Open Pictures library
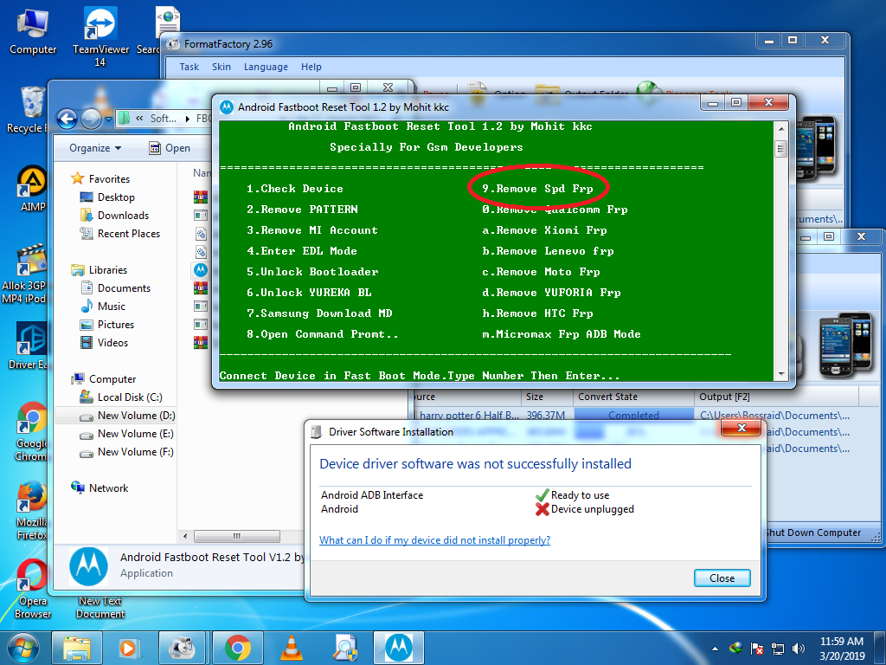Screen dimensions: 886x665 (107, 324)
